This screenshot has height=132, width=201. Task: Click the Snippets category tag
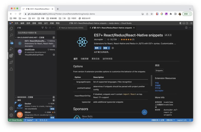[159, 71]
